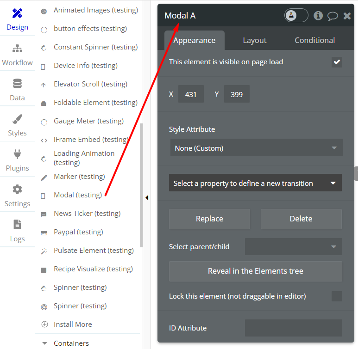Click the Pulsate Element wand icon
358x349 pixels.
(44, 251)
